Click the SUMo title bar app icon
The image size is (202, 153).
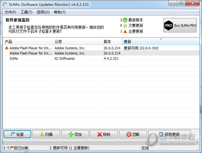coord(5,5)
